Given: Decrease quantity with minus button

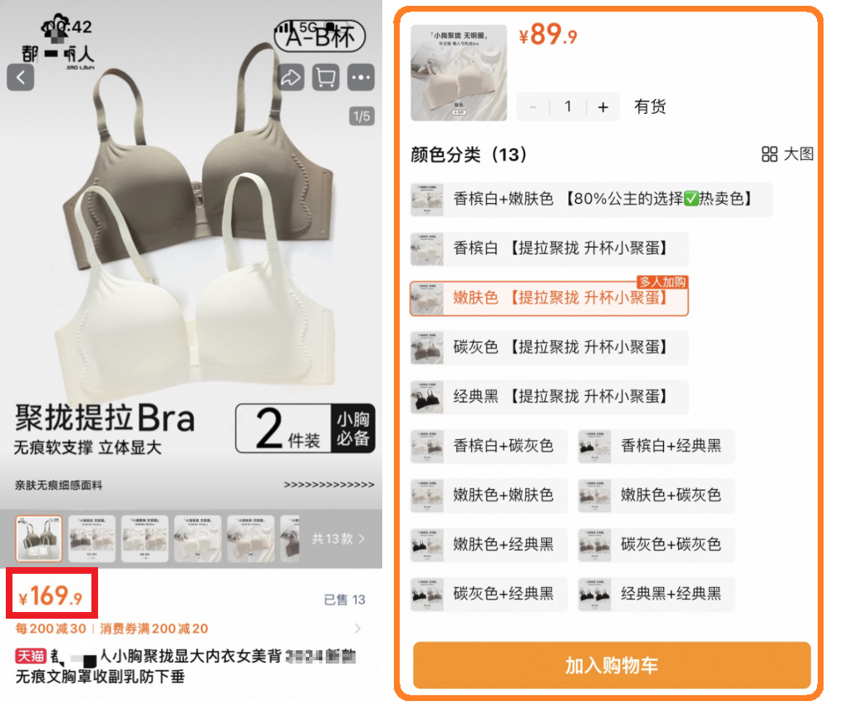Looking at the screenshot, I should [533, 107].
